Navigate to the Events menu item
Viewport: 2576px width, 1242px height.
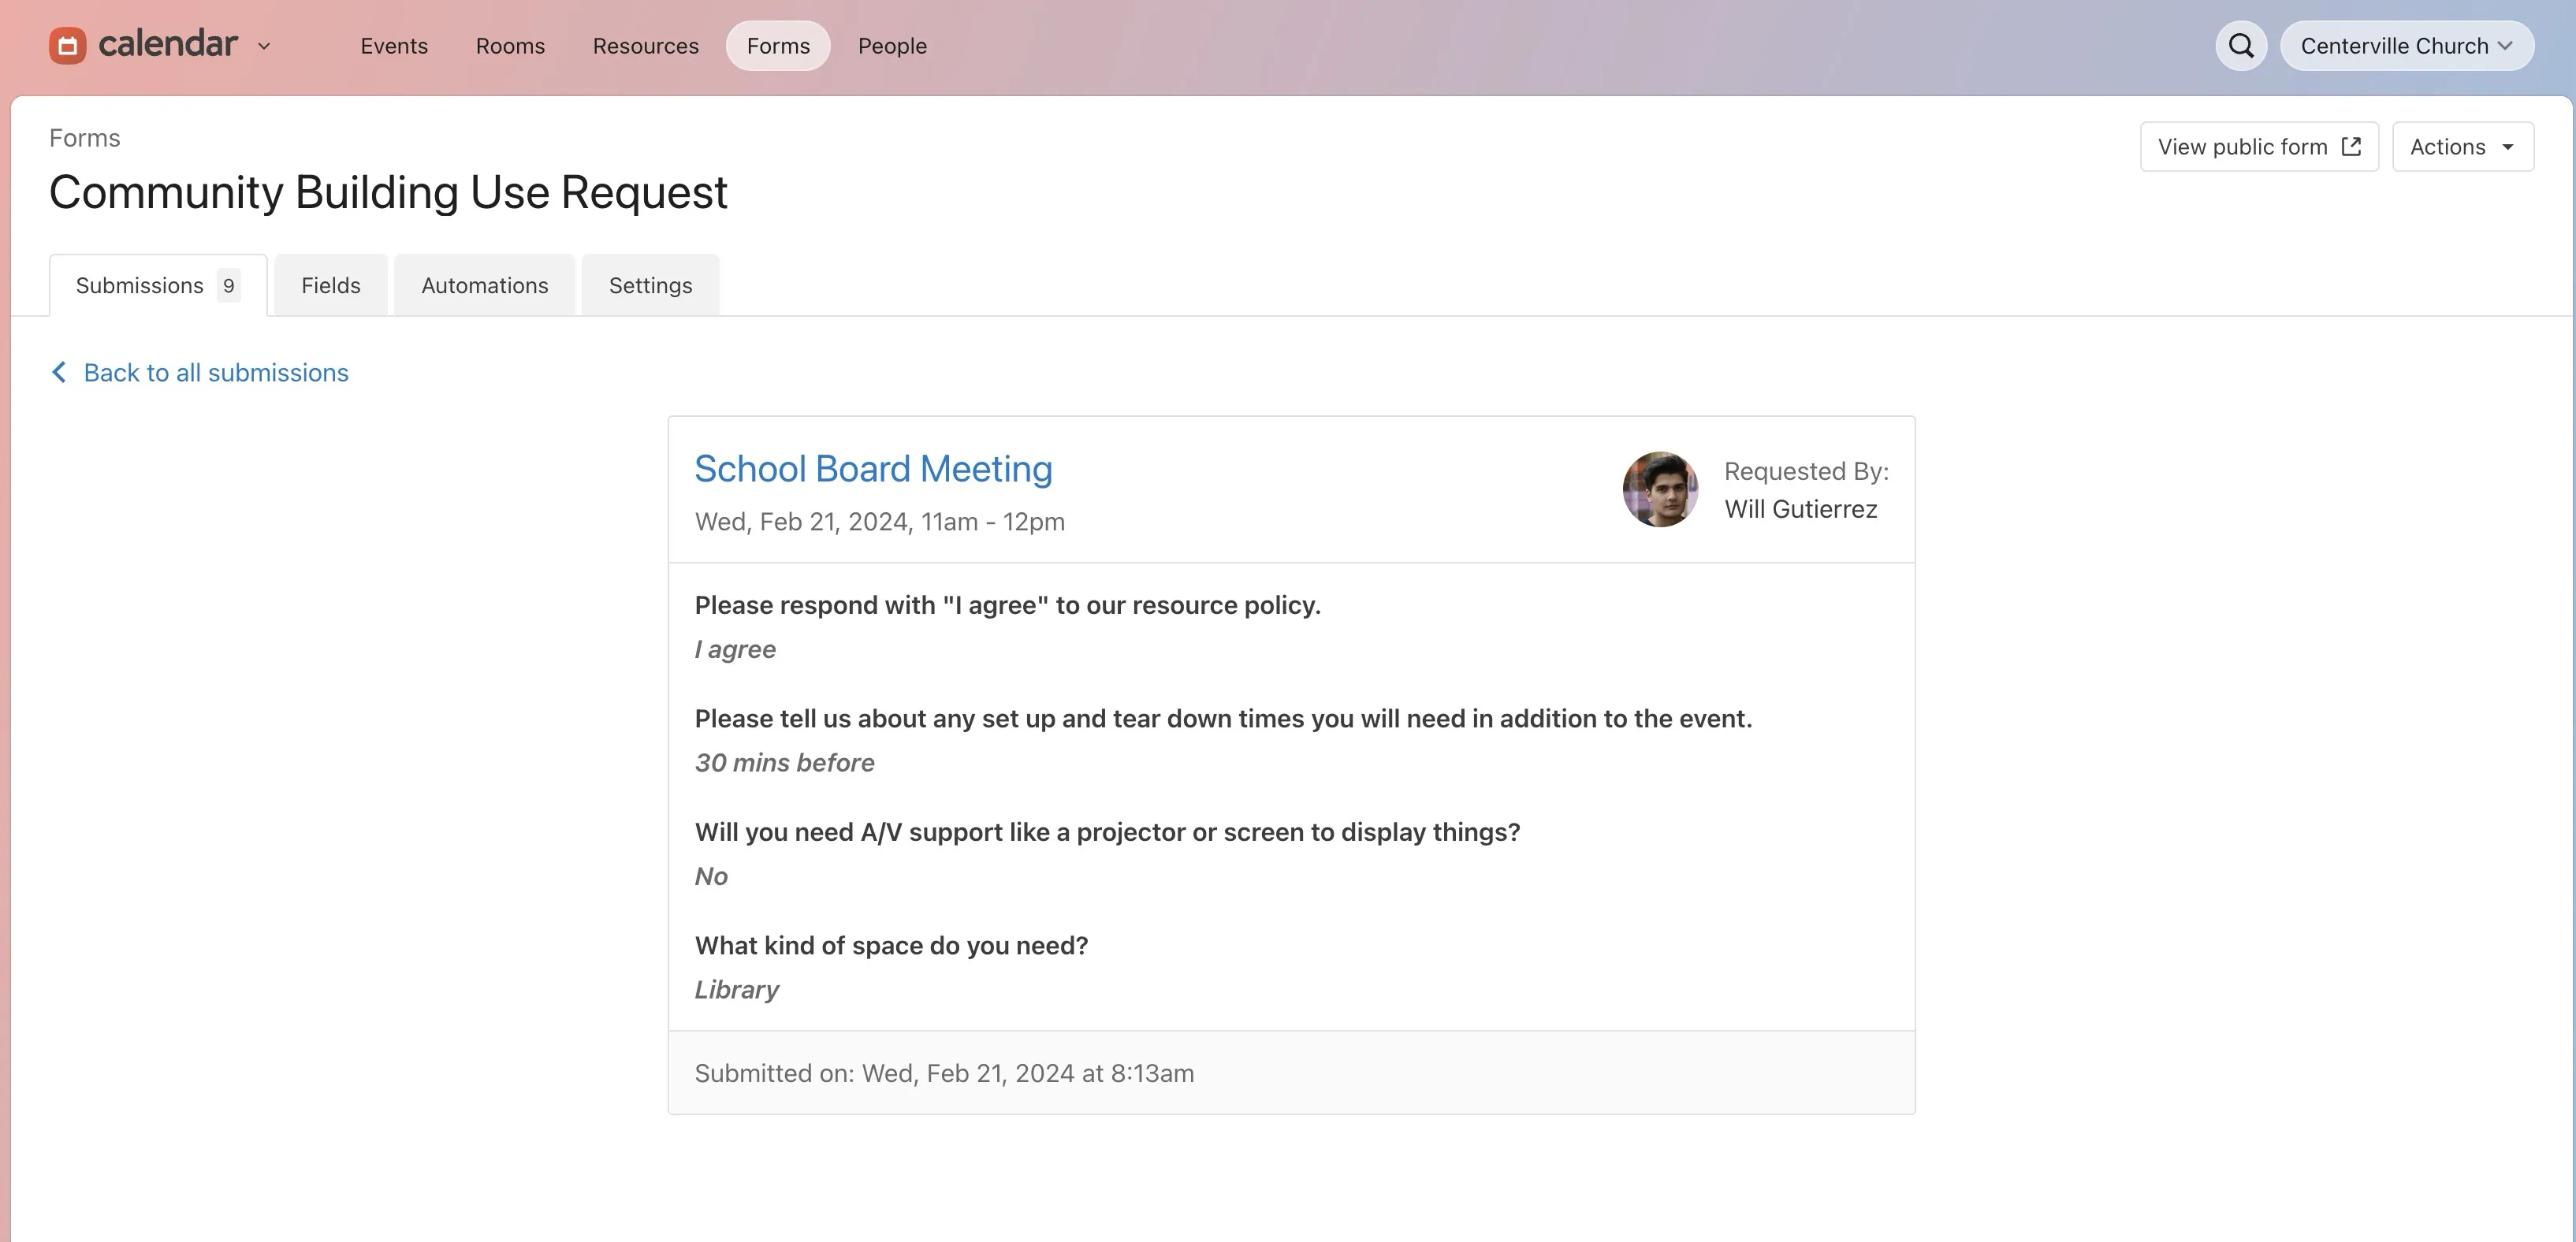pos(394,46)
